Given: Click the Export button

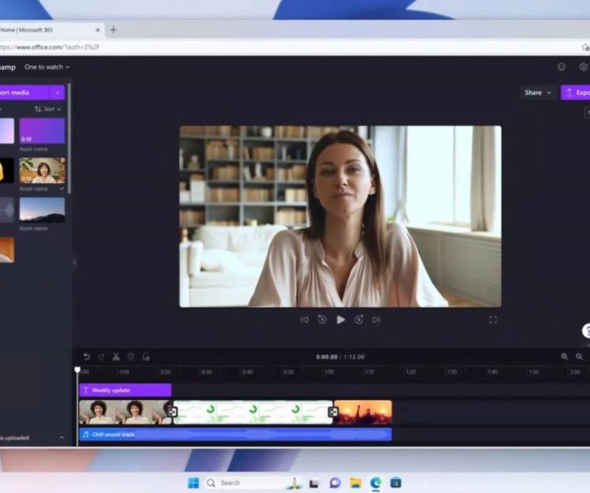Looking at the screenshot, I should point(576,93).
